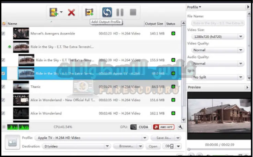253x157 pixels.
Task: Uncheck Marvel's Avengers Assemble checkbox
Action: point(3,34)
